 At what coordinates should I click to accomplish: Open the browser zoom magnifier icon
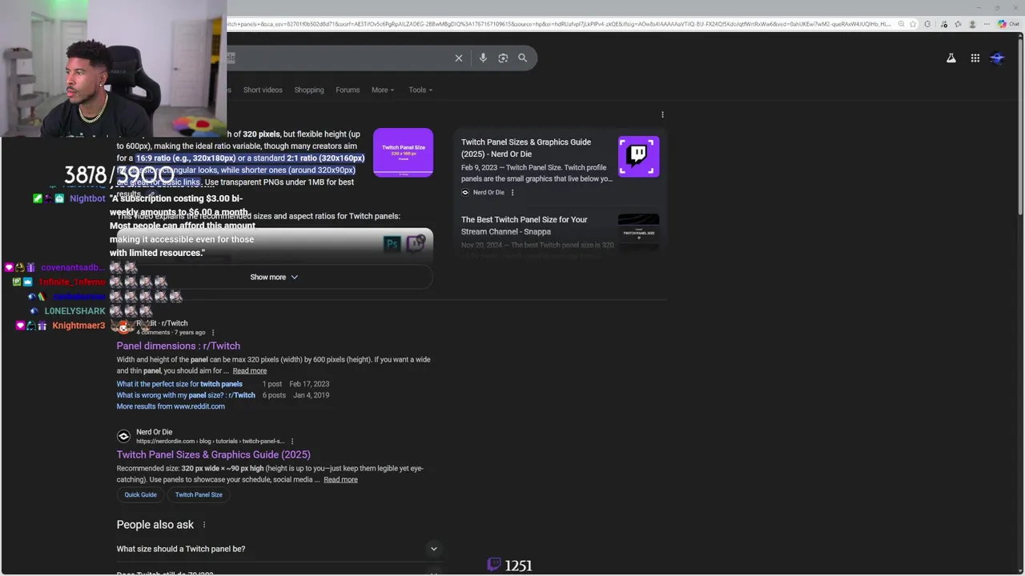tap(901, 24)
